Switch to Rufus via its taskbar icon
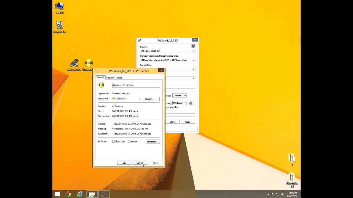This screenshot has height=198, width=353. (x=104, y=194)
